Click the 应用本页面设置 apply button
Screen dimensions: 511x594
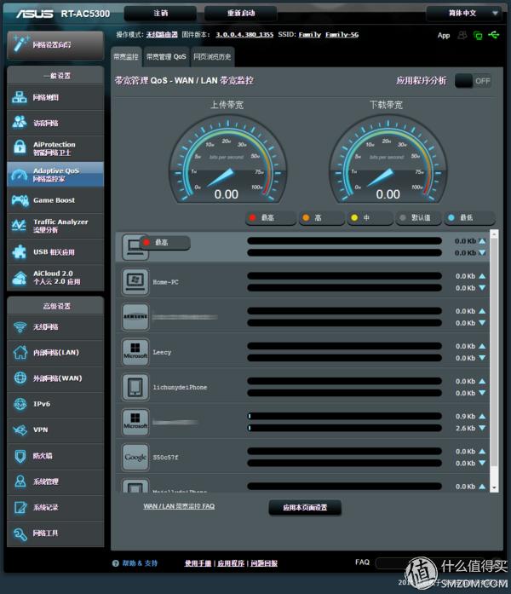click(305, 507)
